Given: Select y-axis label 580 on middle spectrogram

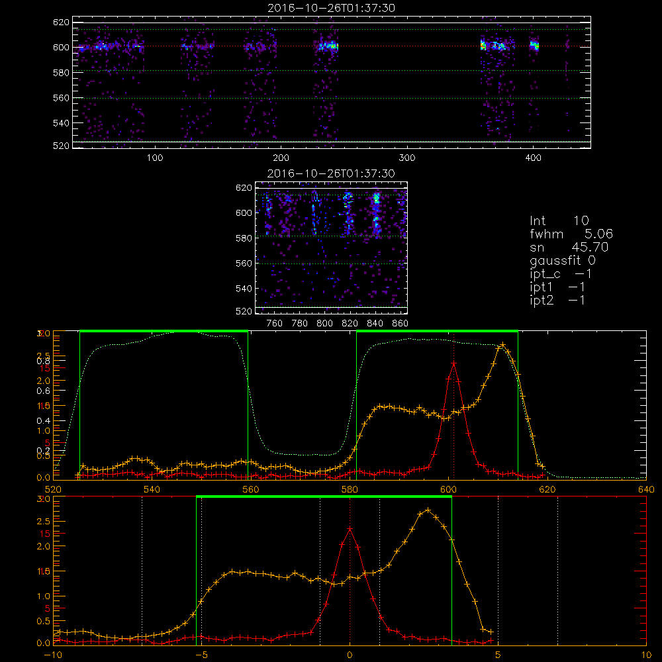Looking at the screenshot, I should (244, 238).
